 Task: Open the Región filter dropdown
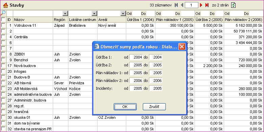click(65, 14)
